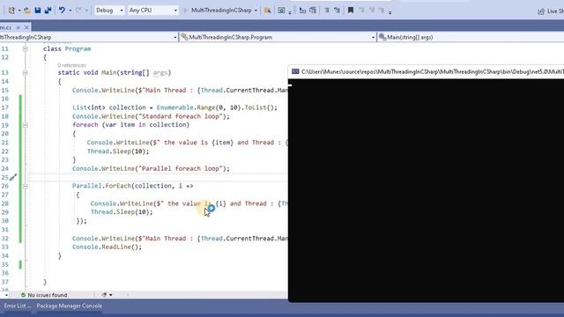Click 'Thread.Sleep(10);' on line 29
564x317 pixels.
click(x=122, y=212)
